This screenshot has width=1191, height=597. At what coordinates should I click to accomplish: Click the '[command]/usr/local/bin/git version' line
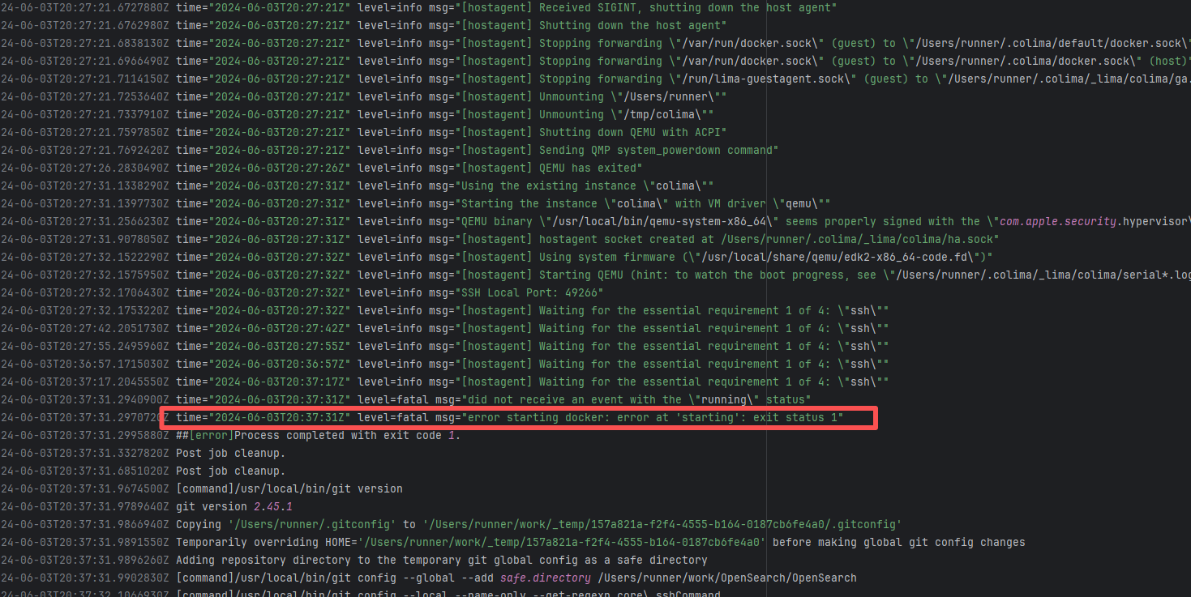coord(289,488)
